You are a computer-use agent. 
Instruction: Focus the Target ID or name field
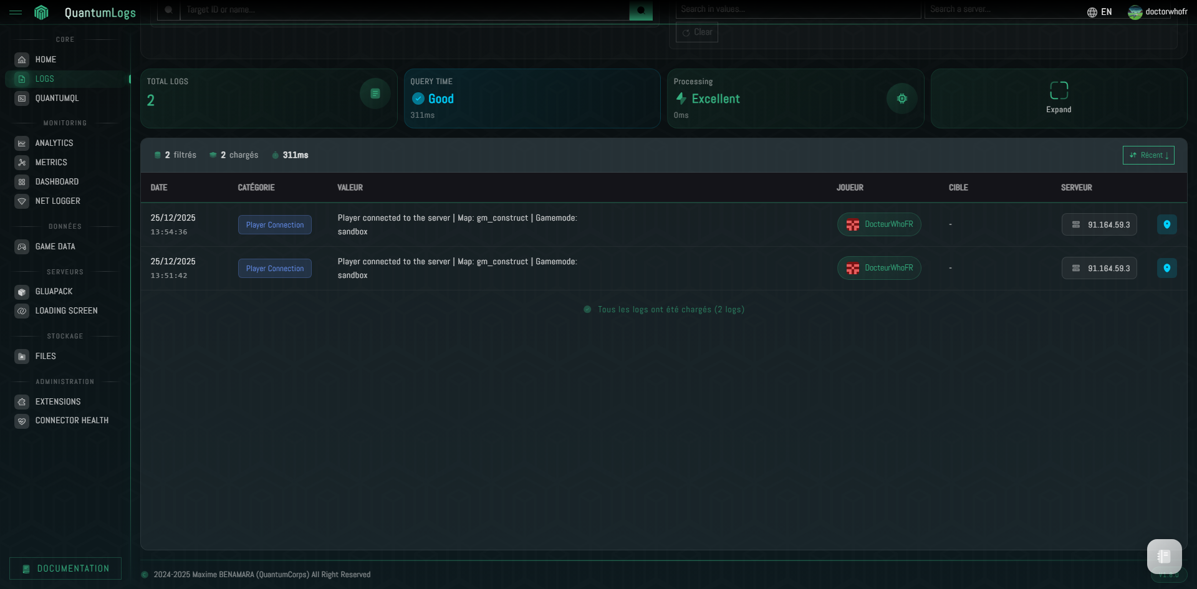(x=404, y=10)
